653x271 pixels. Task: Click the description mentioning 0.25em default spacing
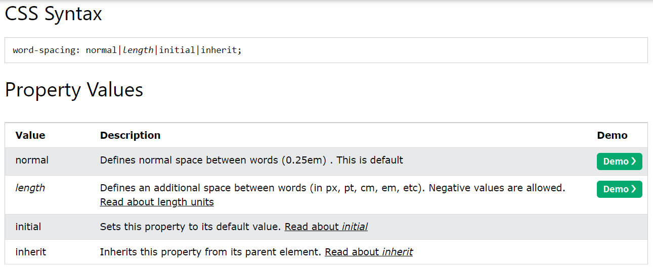pyautogui.click(x=251, y=160)
